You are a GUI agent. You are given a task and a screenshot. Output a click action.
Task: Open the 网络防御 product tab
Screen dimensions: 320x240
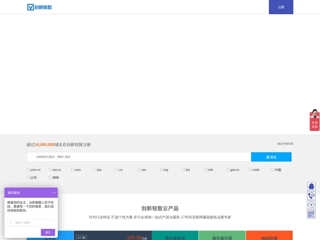[x=269, y=236]
